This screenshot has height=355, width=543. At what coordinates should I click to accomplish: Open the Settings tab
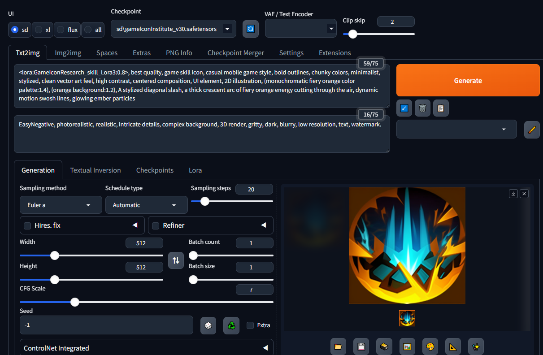tap(291, 52)
